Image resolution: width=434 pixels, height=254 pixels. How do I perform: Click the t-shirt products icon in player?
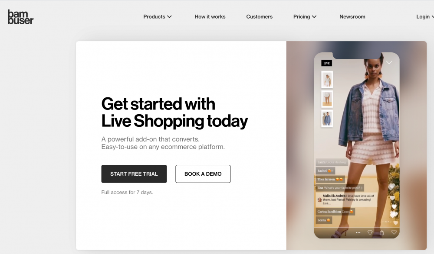click(370, 232)
